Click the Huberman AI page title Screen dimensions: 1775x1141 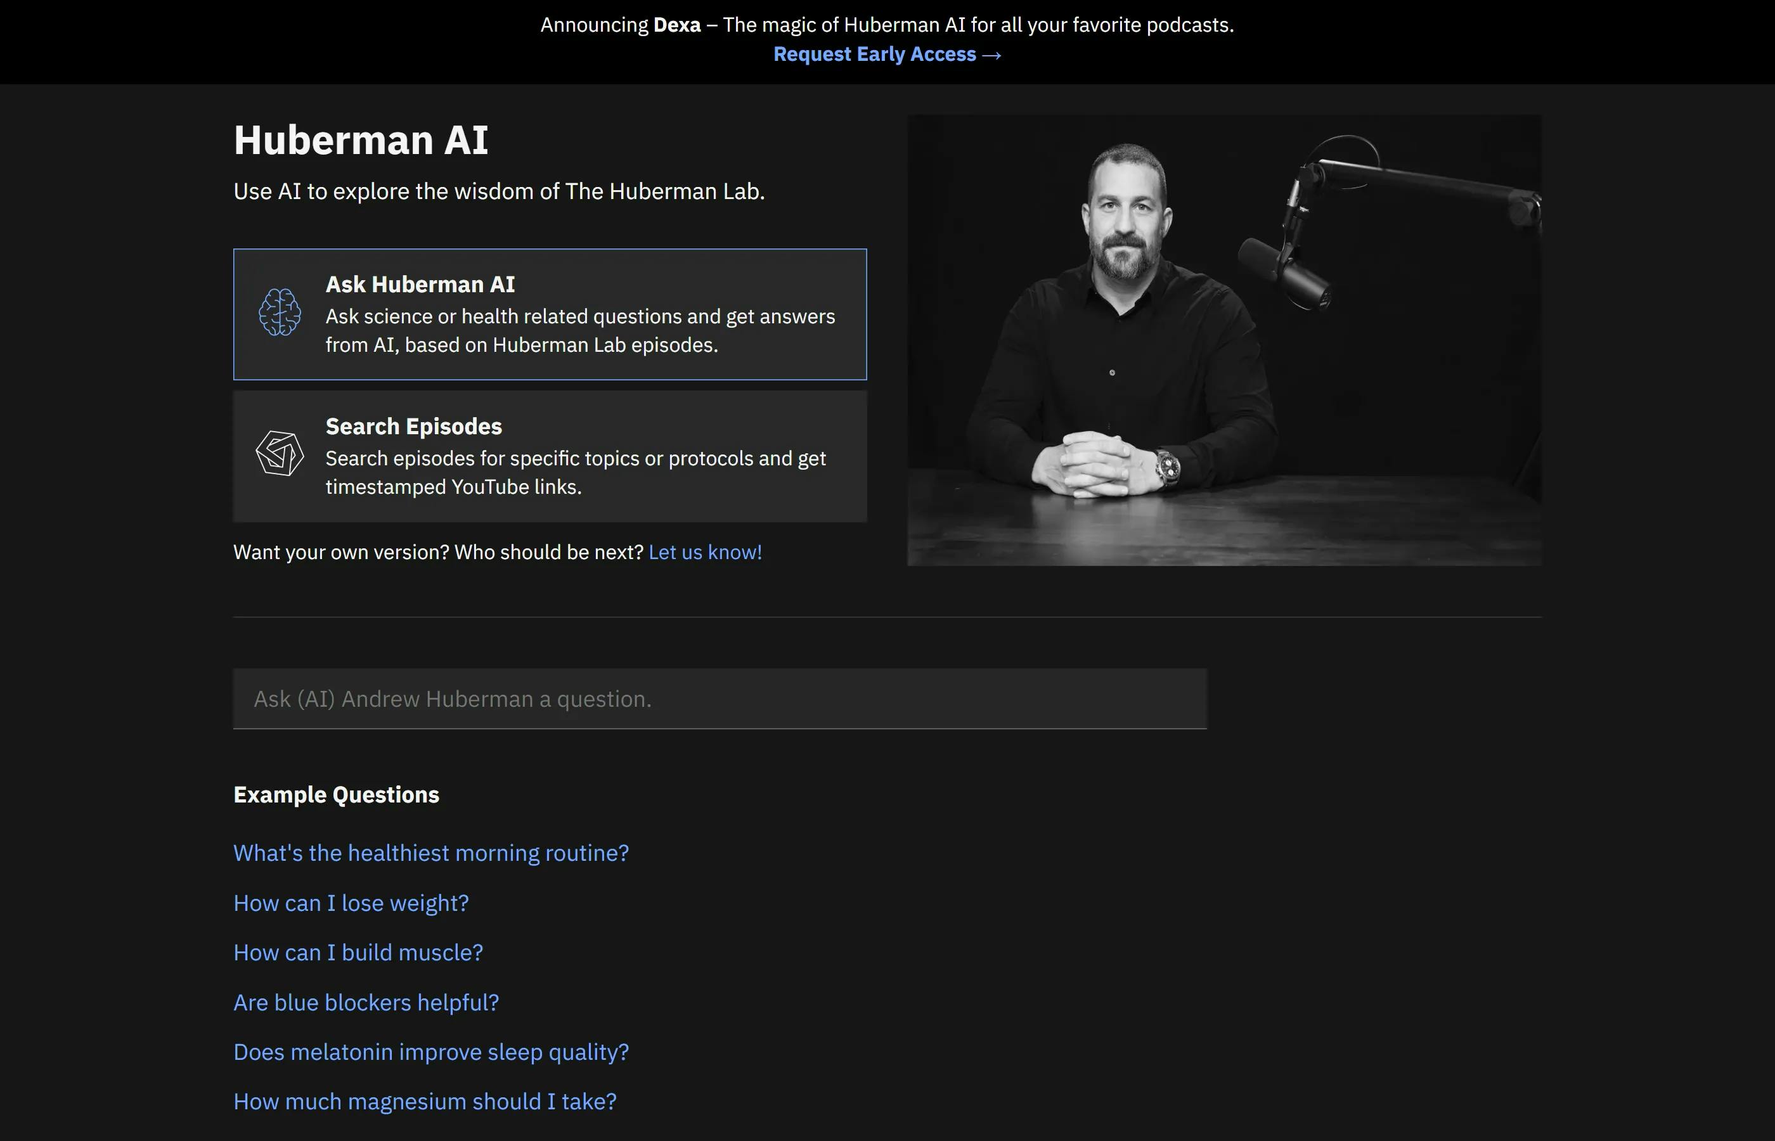[x=361, y=140]
